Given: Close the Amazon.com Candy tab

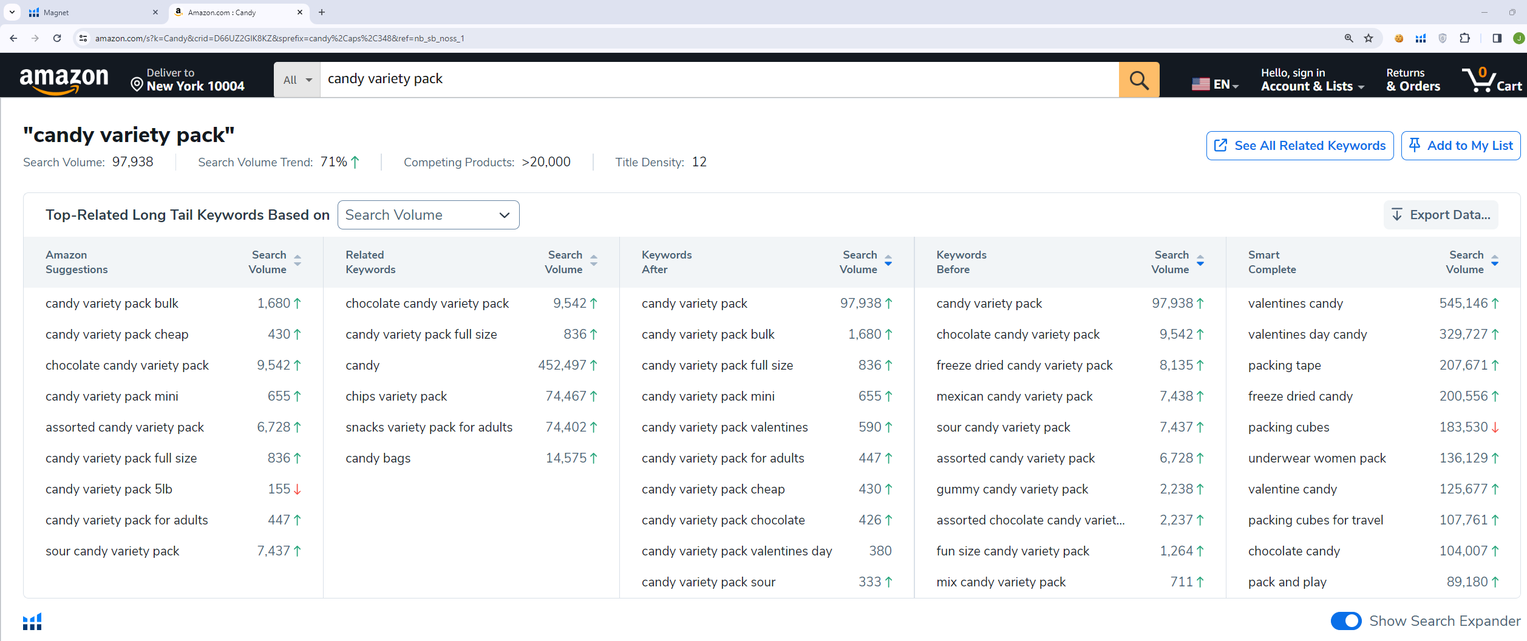Looking at the screenshot, I should tap(300, 12).
